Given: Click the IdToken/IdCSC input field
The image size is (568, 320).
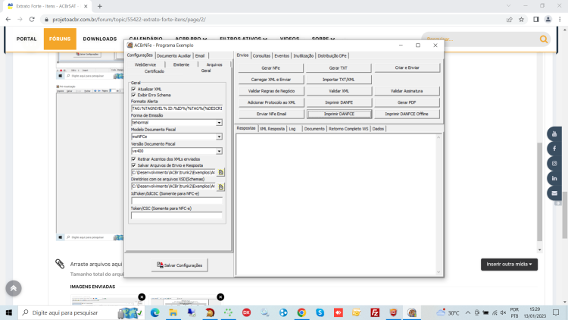Looking at the screenshot, I should coord(176,201).
